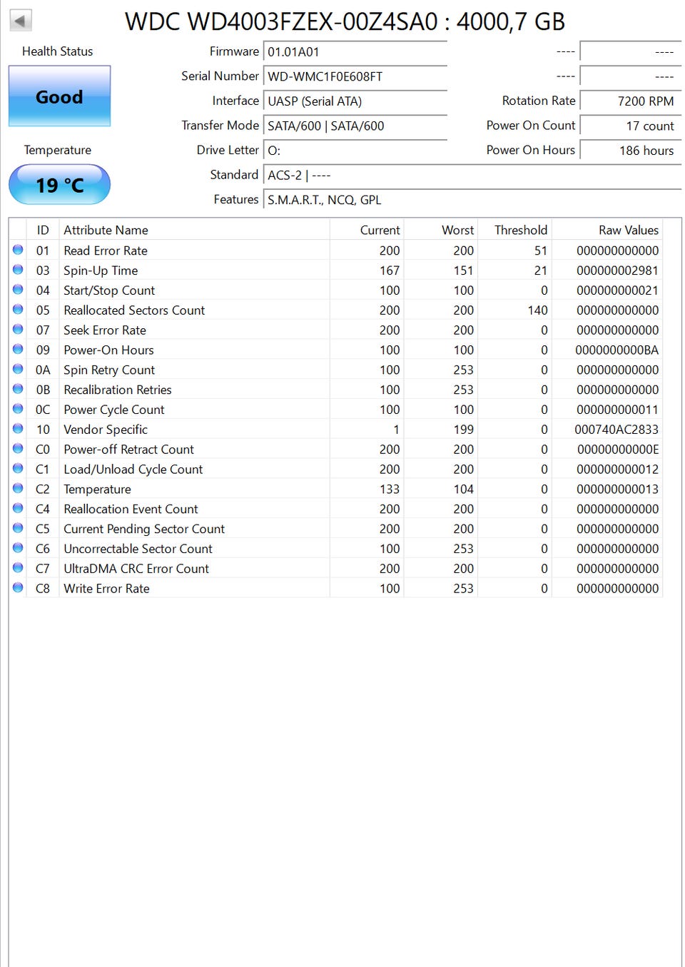The image size is (685, 967).
Task: Click the Serial Number field
Action: click(355, 76)
